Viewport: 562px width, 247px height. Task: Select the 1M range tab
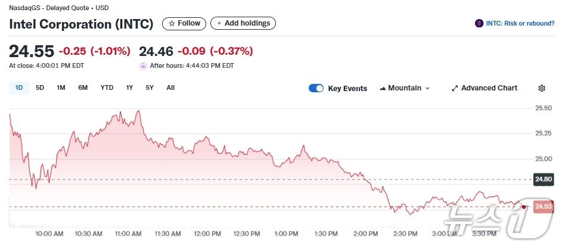coord(61,88)
